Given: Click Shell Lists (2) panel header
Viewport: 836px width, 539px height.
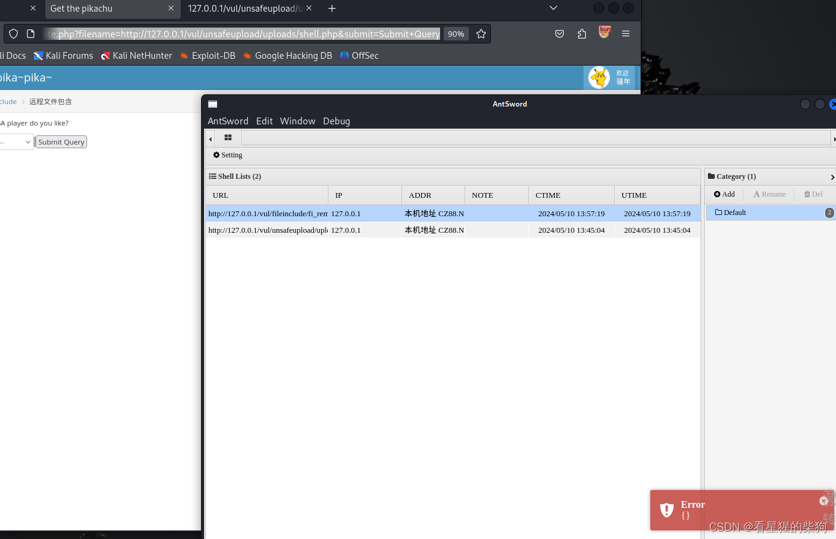Looking at the screenshot, I should (x=453, y=176).
